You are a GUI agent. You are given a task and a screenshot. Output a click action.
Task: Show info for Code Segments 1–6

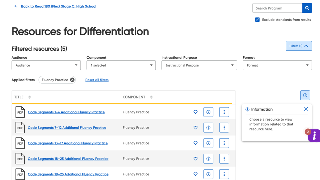coord(208,112)
